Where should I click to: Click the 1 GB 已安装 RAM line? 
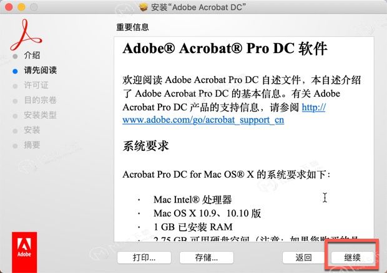193,227
